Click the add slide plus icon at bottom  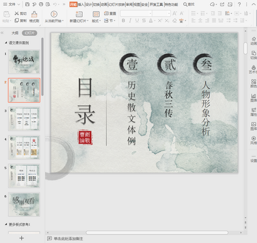tap(21, 238)
